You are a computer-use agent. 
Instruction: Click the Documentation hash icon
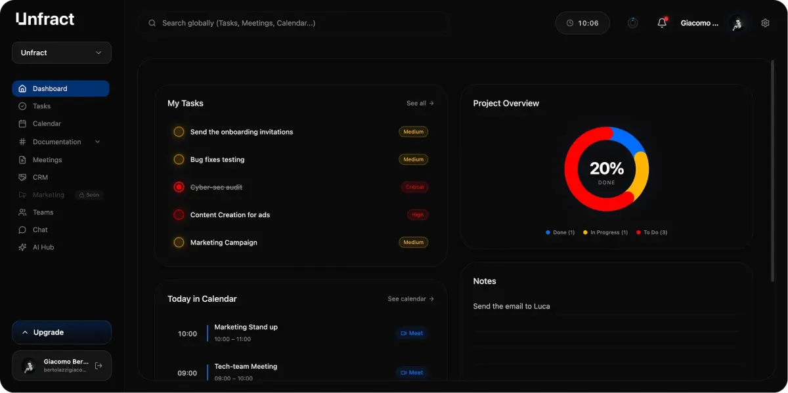(x=22, y=142)
